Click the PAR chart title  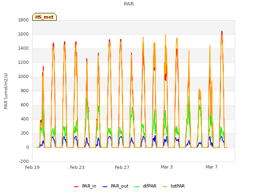[129, 4]
